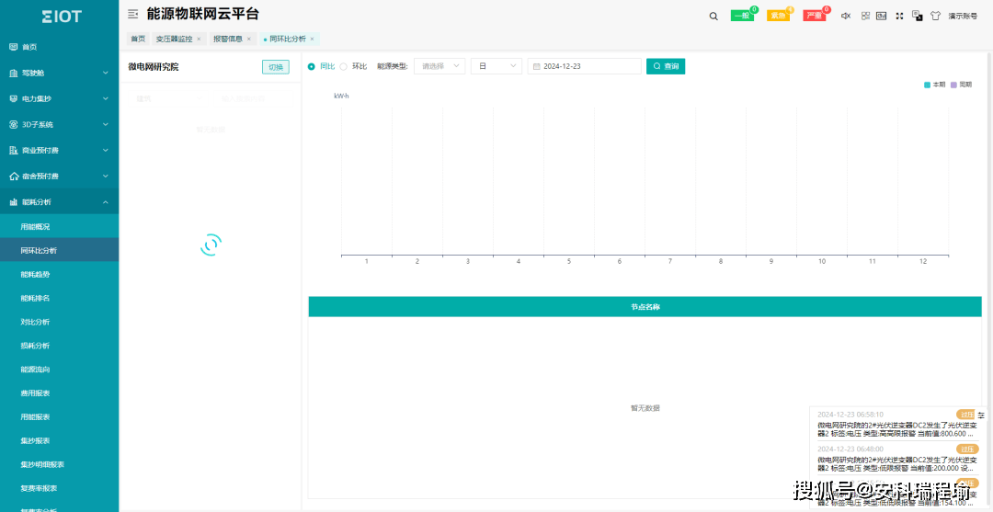Select the 同比 radio button
This screenshot has height=512, width=993.
click(x=311, y=66)
